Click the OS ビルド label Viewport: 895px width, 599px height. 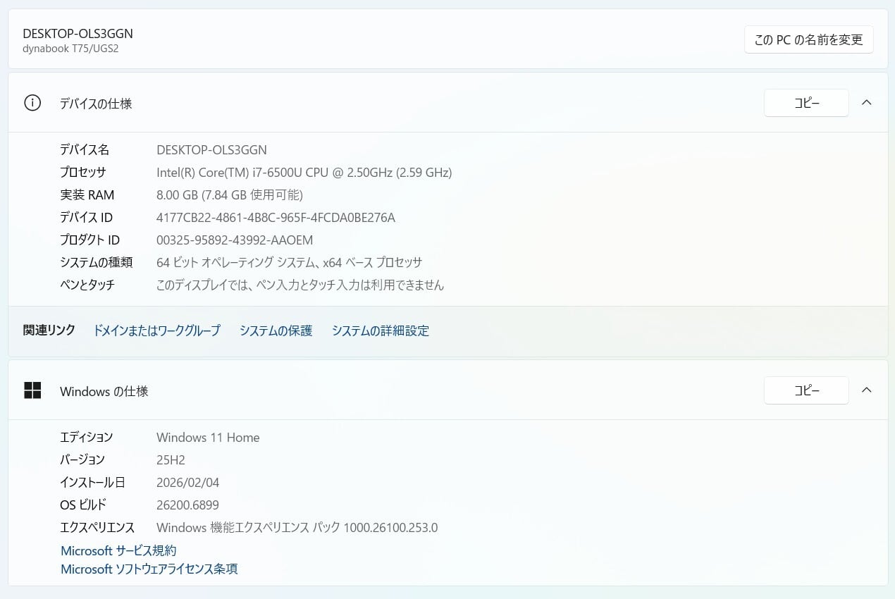pyautogui.click(x=83, y=505)
